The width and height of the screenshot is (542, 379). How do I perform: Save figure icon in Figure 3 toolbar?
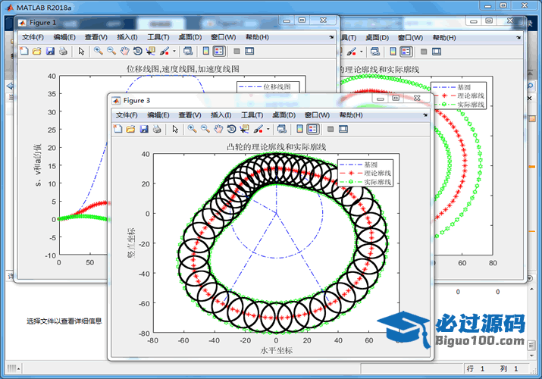(144, 129)
